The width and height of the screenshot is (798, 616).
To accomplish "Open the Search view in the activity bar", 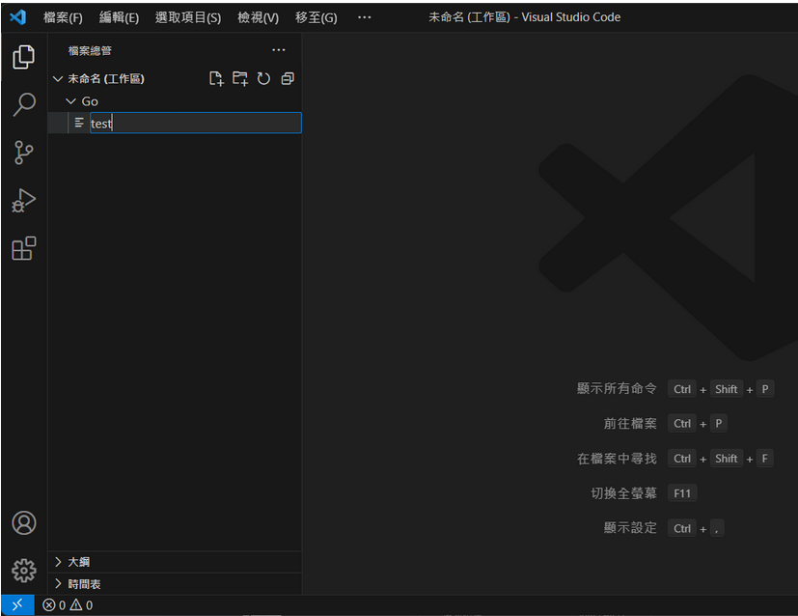I will click(x=23, y=104).
